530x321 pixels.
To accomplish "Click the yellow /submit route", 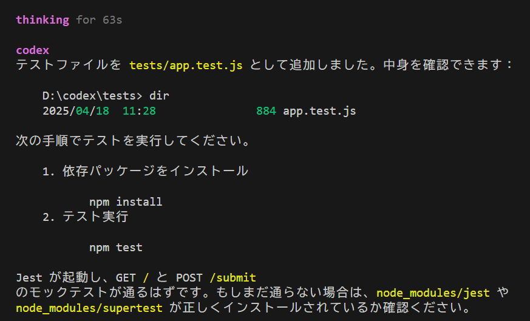I will tap(233, 278).
